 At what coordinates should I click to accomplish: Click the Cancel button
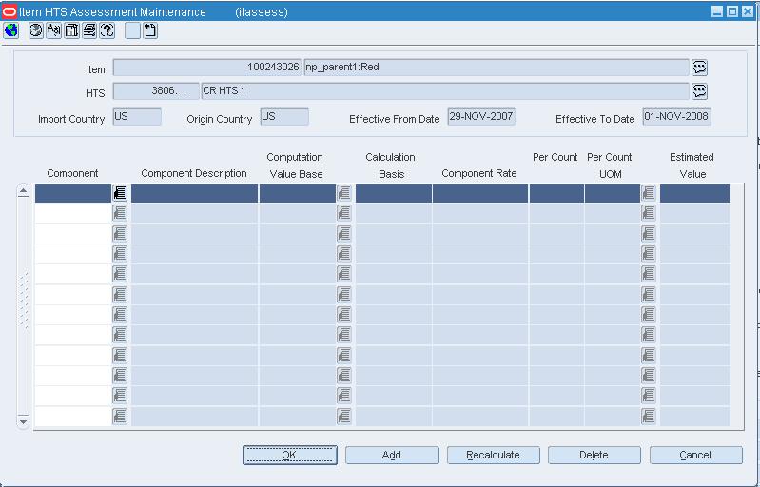coord(695,455)
